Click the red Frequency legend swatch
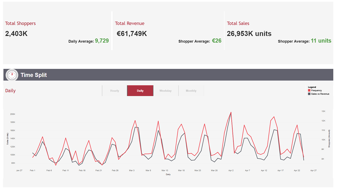Screen dimensions: 337x189 point(309,91)
